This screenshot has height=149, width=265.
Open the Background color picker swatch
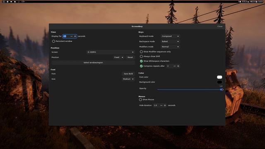pos(219,82)
